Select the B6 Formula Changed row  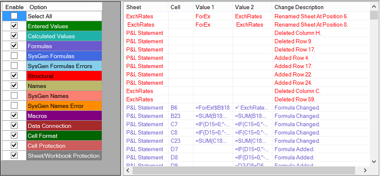point(247,108)
